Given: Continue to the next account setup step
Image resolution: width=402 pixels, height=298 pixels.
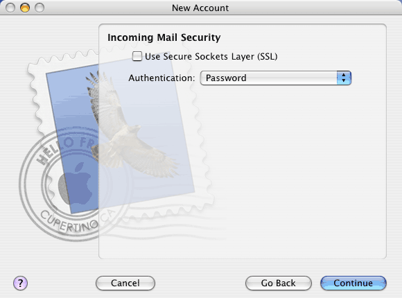Looking at the screenshot, I should point(353,283).
